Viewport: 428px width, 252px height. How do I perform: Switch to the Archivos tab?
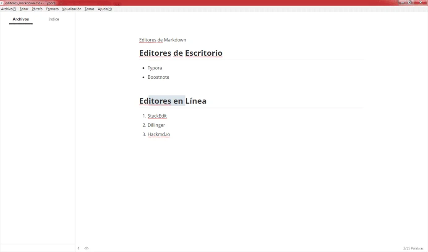click(x=20, y=19)
